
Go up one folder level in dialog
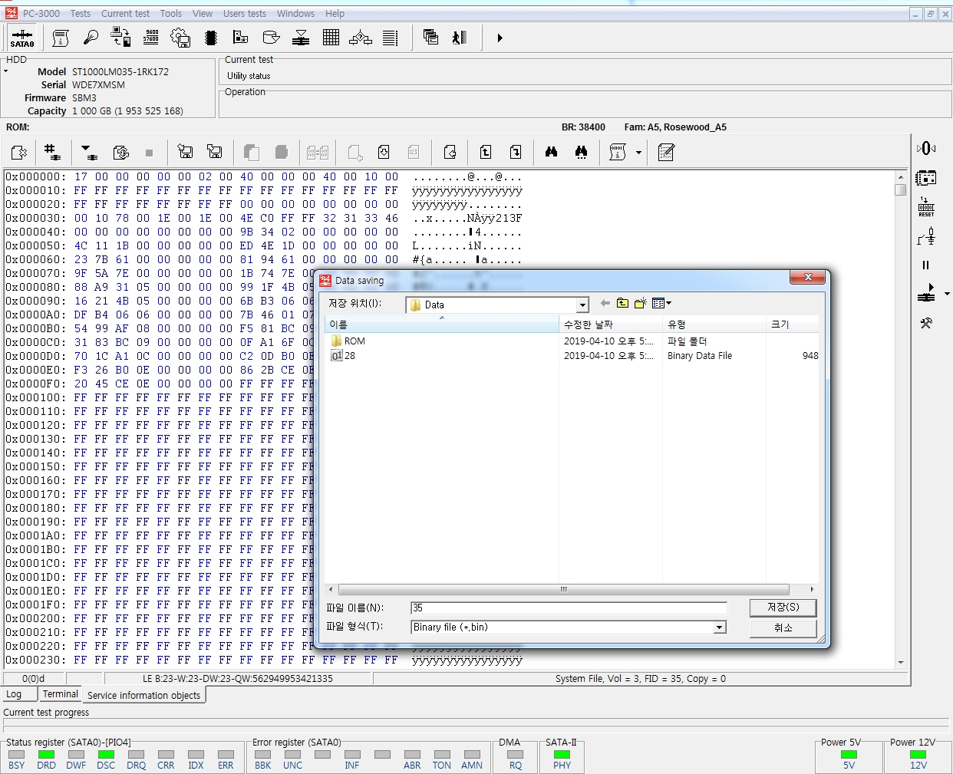pyautogui.click(x=622, y=304)
